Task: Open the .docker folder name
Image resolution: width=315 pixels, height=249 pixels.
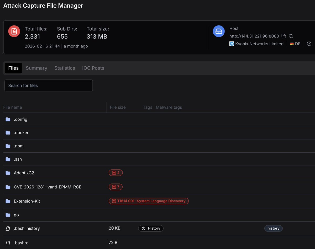Action: (21, 133)
